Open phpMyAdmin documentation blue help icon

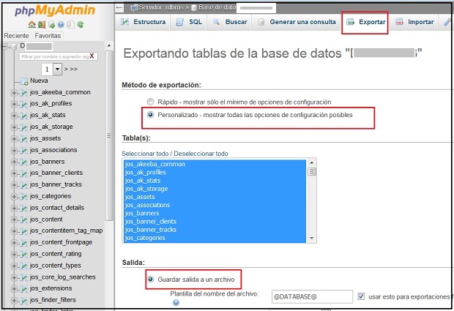tap(61, 25)
